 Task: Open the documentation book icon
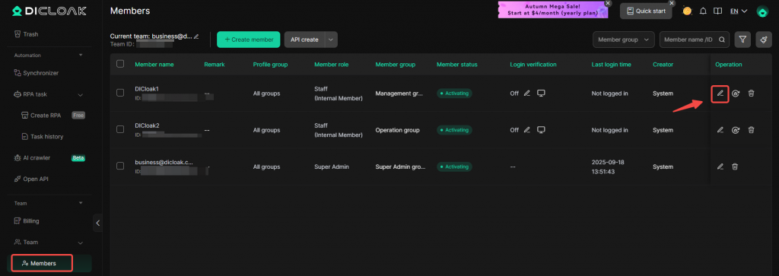[717, 11]
